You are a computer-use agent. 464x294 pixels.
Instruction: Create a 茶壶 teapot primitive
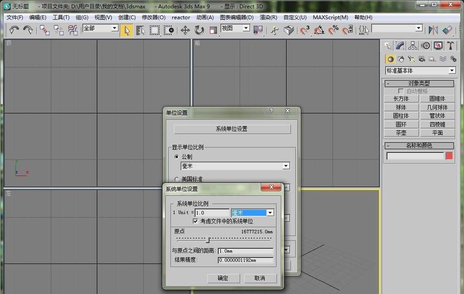401,133
